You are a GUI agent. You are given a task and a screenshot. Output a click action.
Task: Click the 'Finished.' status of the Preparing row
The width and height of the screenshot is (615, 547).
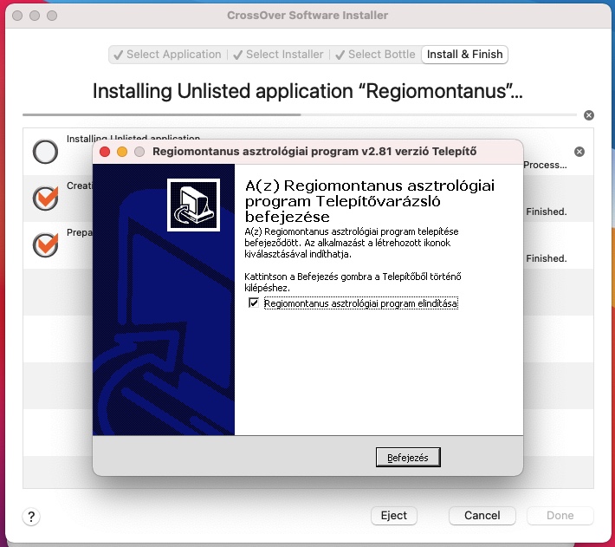(x=547, y=258)
